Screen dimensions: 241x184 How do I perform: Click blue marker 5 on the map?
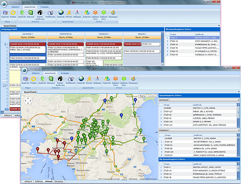click(135, 101)
